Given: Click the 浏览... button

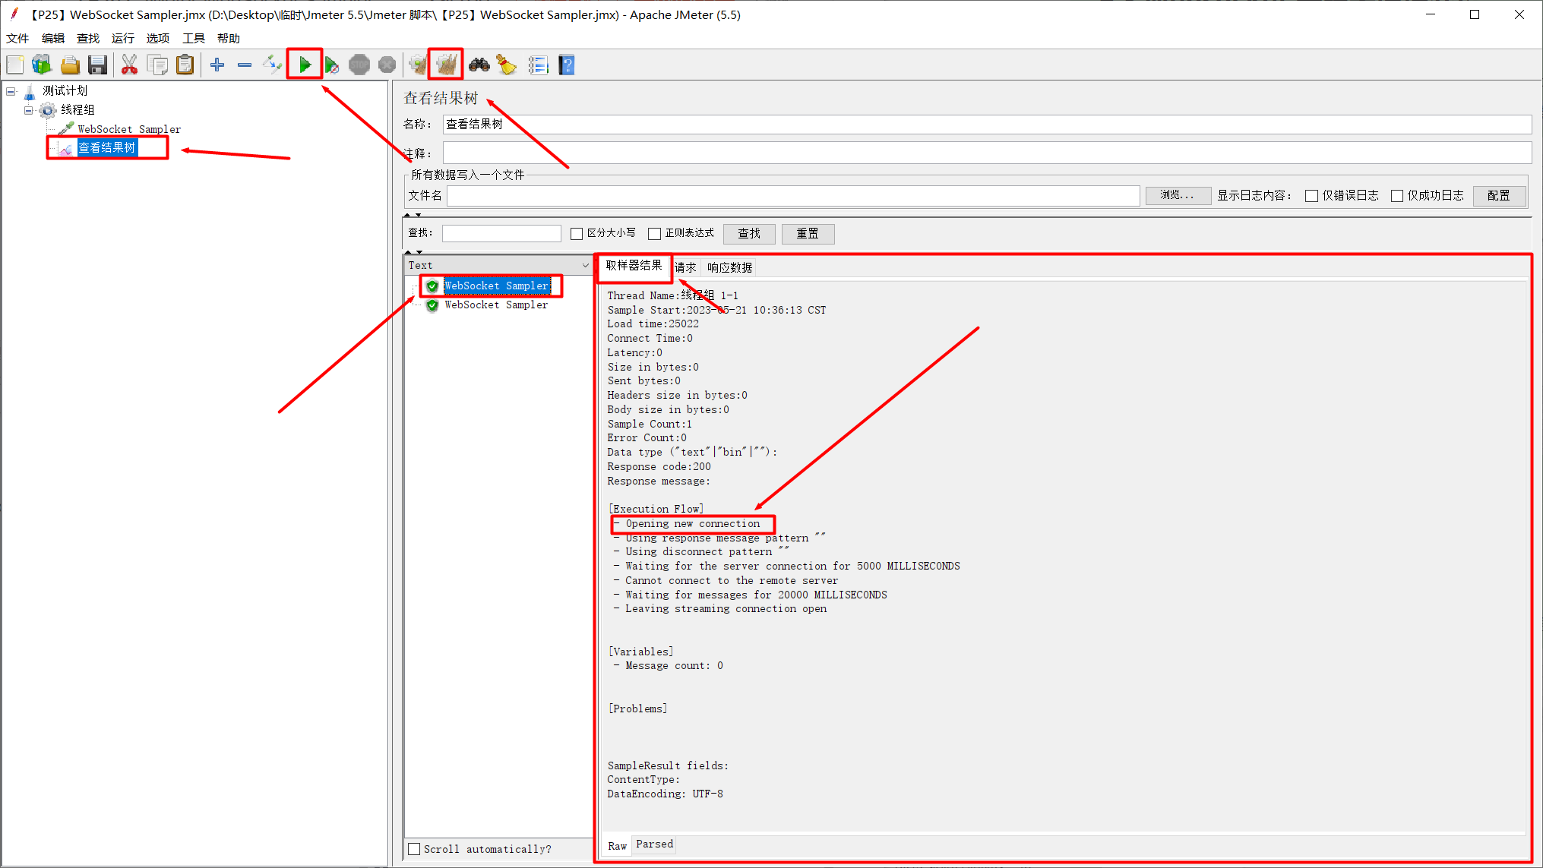Looking at the screenshot, I should click(1178, 196).
